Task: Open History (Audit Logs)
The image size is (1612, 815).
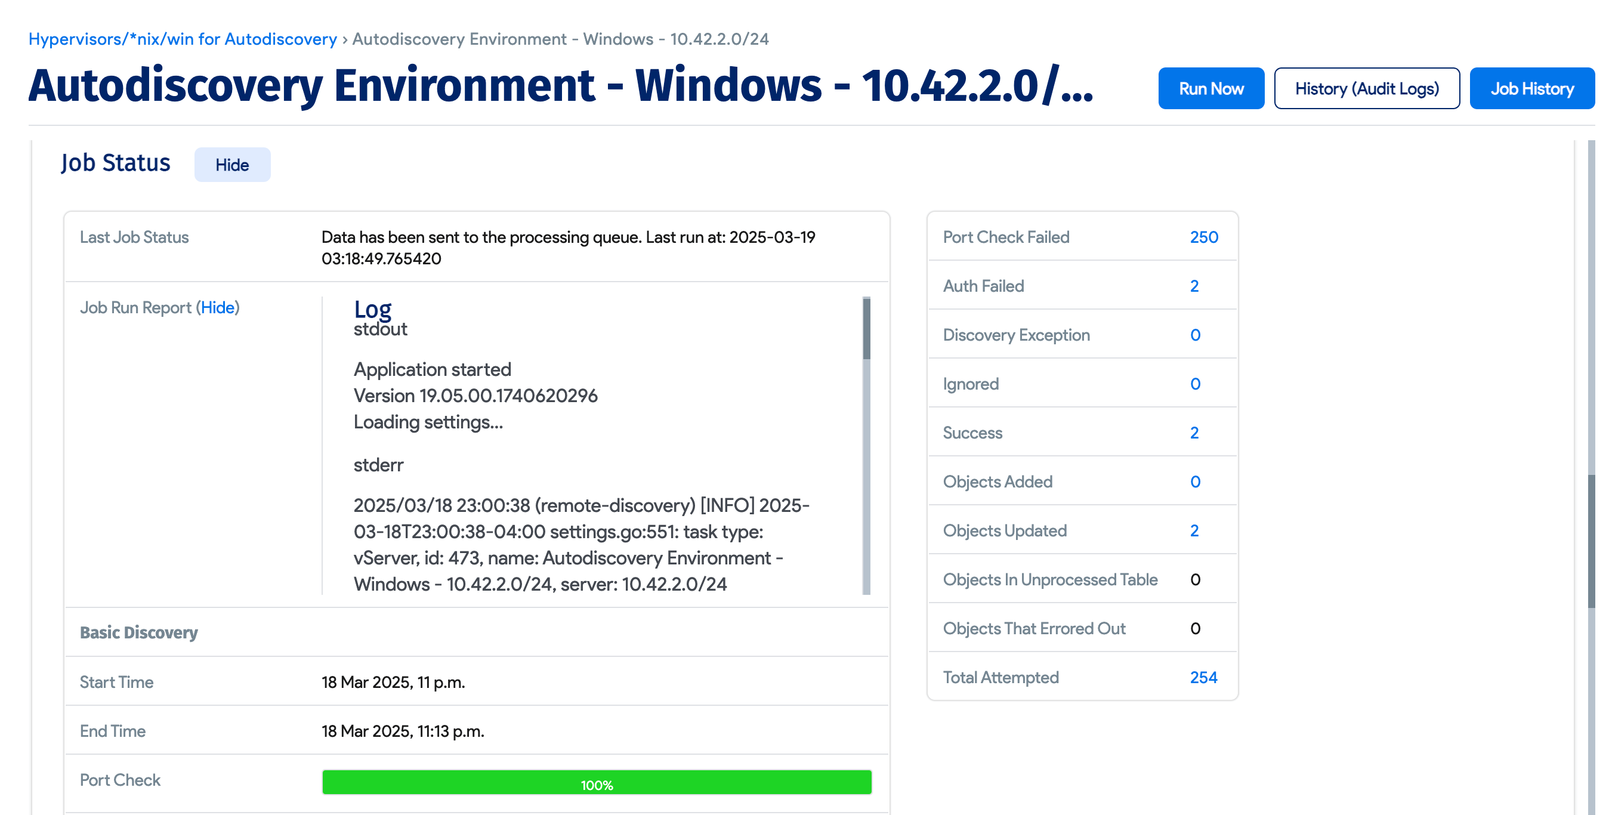Action: coord(1367,88)
